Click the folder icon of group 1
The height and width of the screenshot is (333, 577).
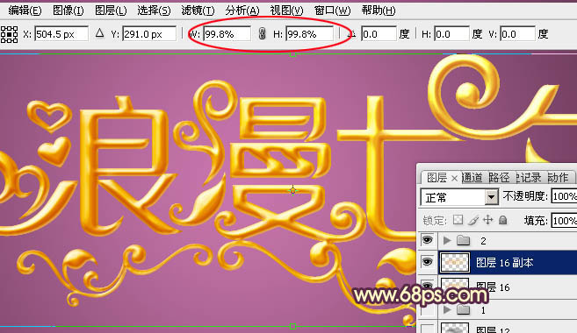[x=464, y=310]
